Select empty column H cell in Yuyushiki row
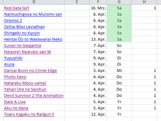Image resolution: width=161 pixels, height=121 pixels. pos(144,58)
